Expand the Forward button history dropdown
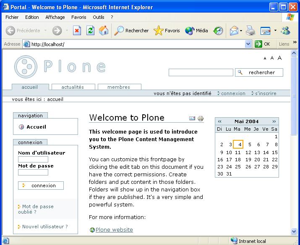 pos(66,31)
